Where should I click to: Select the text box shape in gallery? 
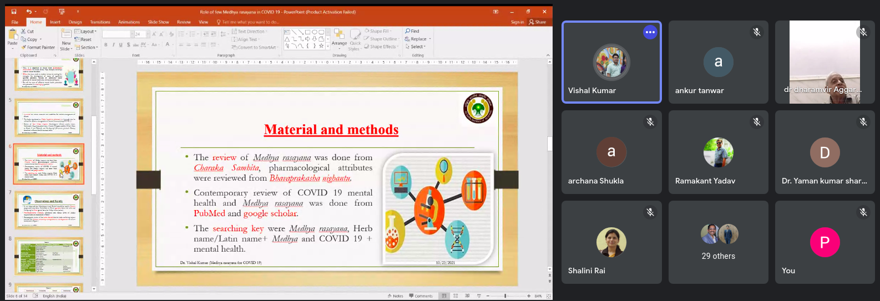click(287, 32)
